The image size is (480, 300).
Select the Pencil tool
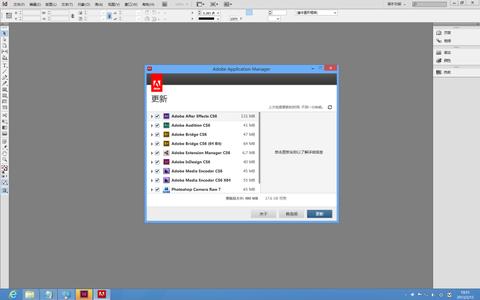point(5,83)
